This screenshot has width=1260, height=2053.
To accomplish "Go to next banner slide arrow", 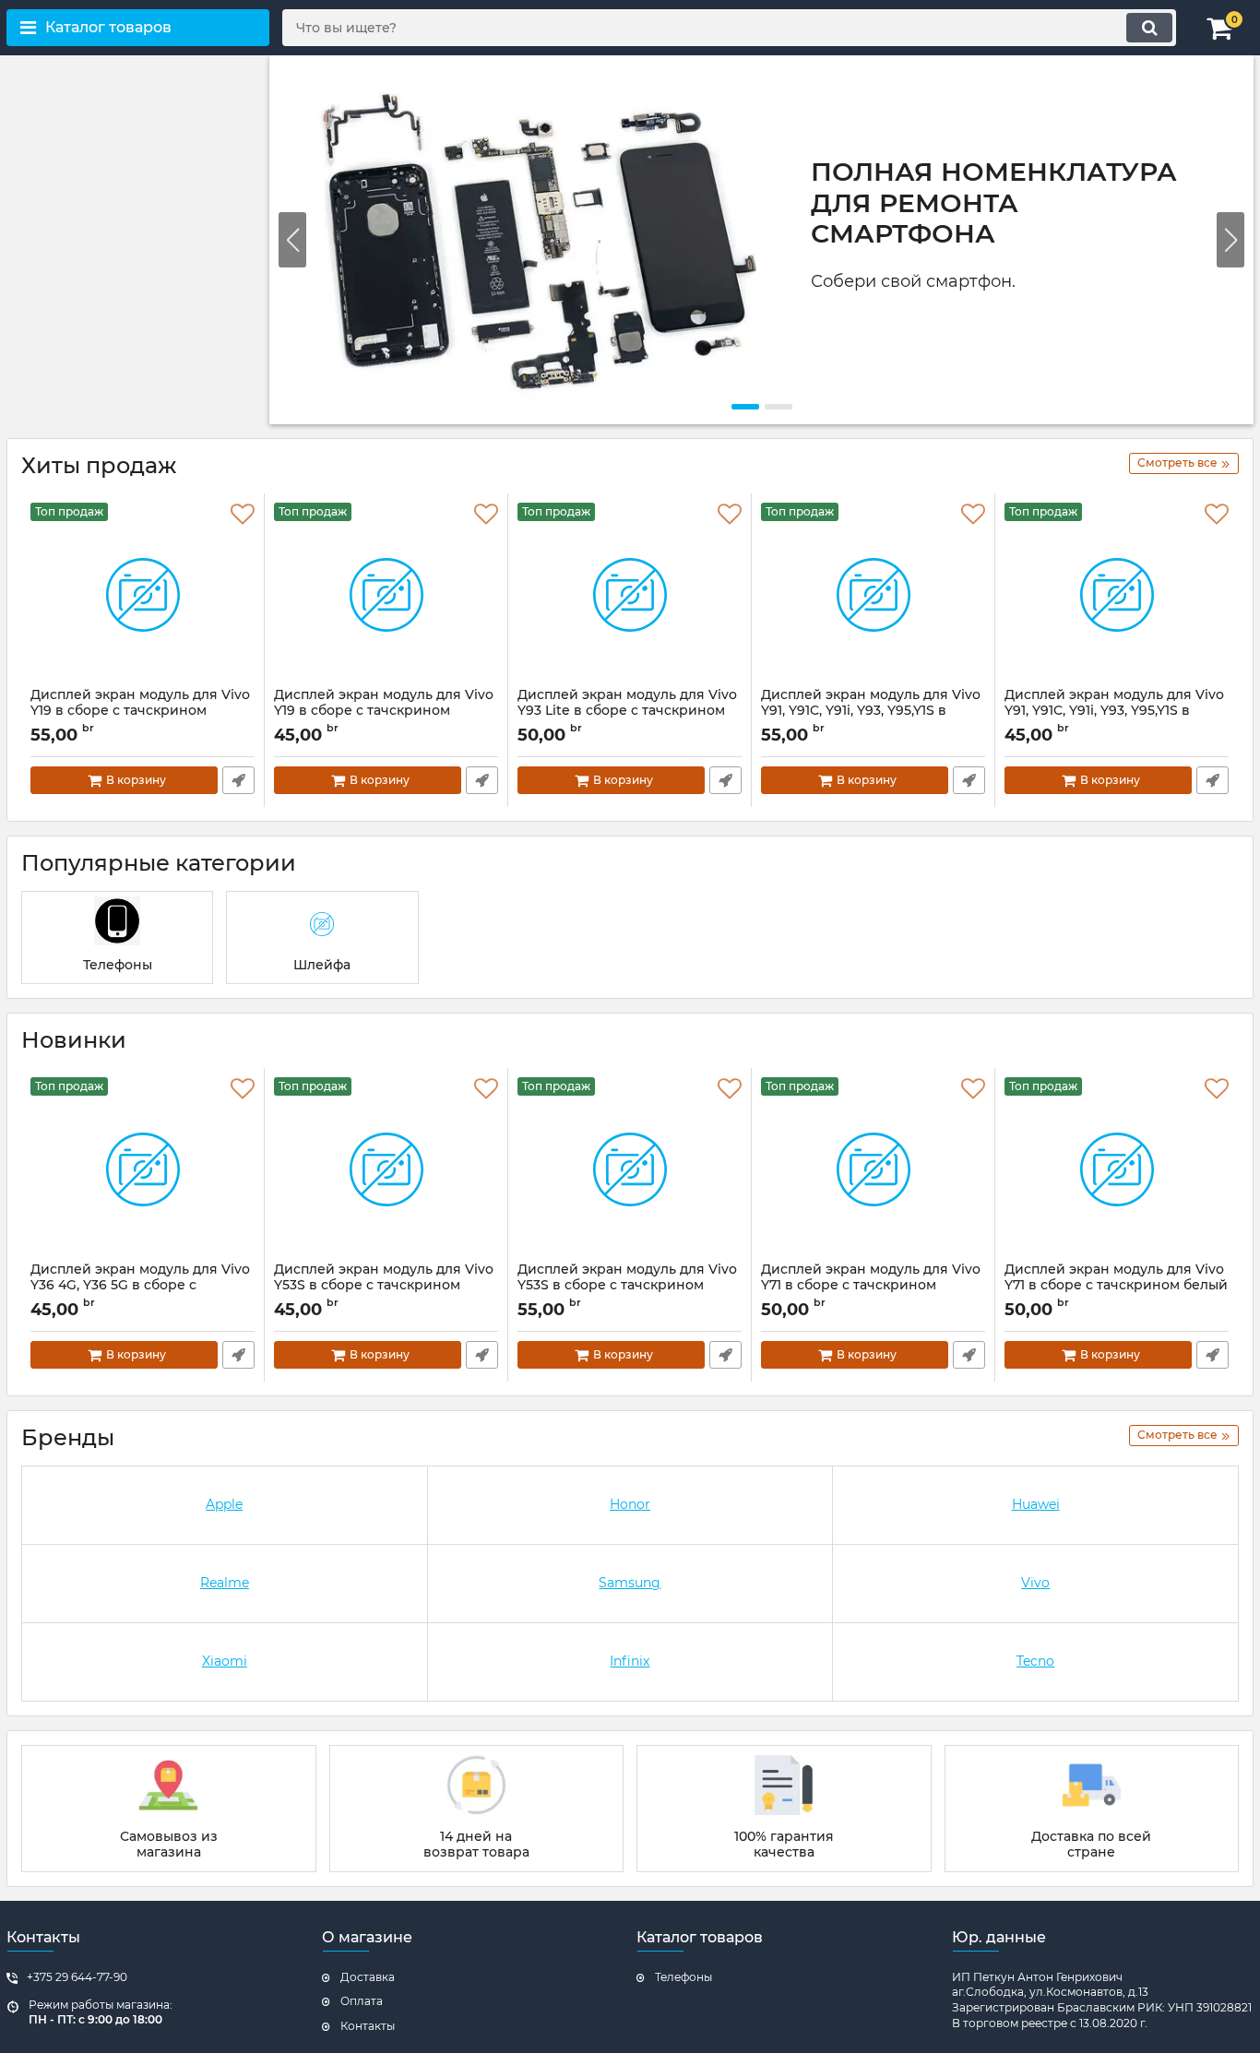I will [1230, 240].
